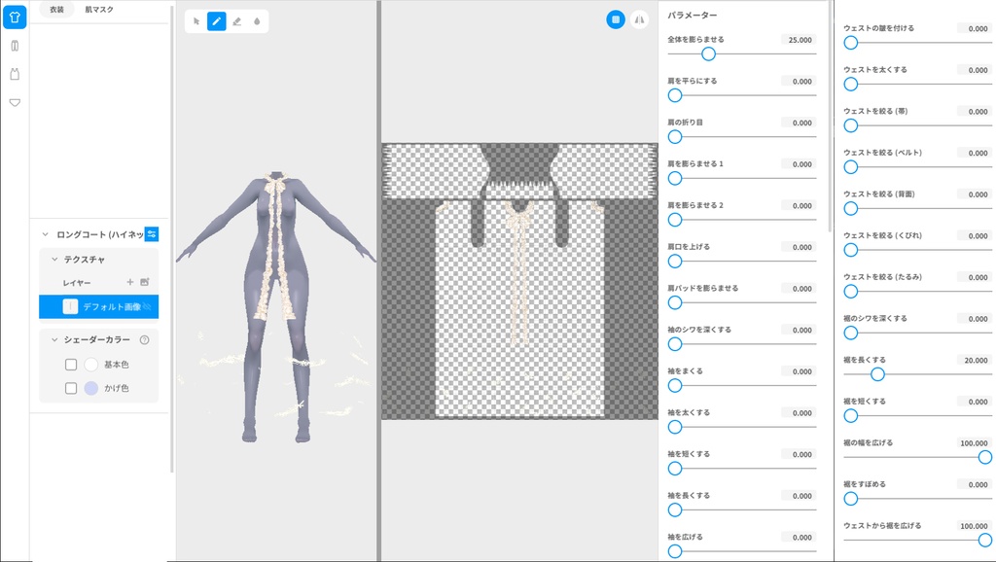
Task: Click the ウェストを絞る (くびれ) slider handle
Action: click(850, 250)
